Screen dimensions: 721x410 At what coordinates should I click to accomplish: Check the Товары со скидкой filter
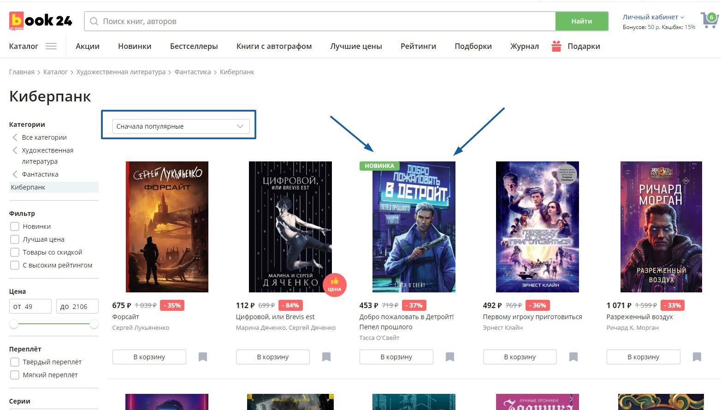point(15,252)
